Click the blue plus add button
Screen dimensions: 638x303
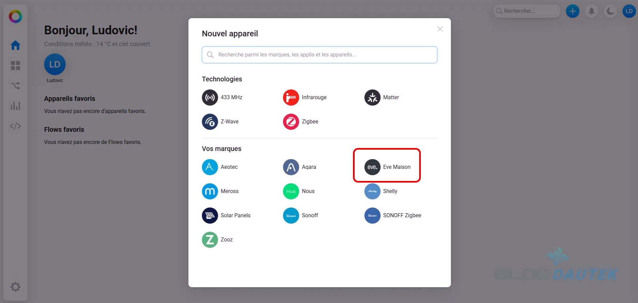573,11
